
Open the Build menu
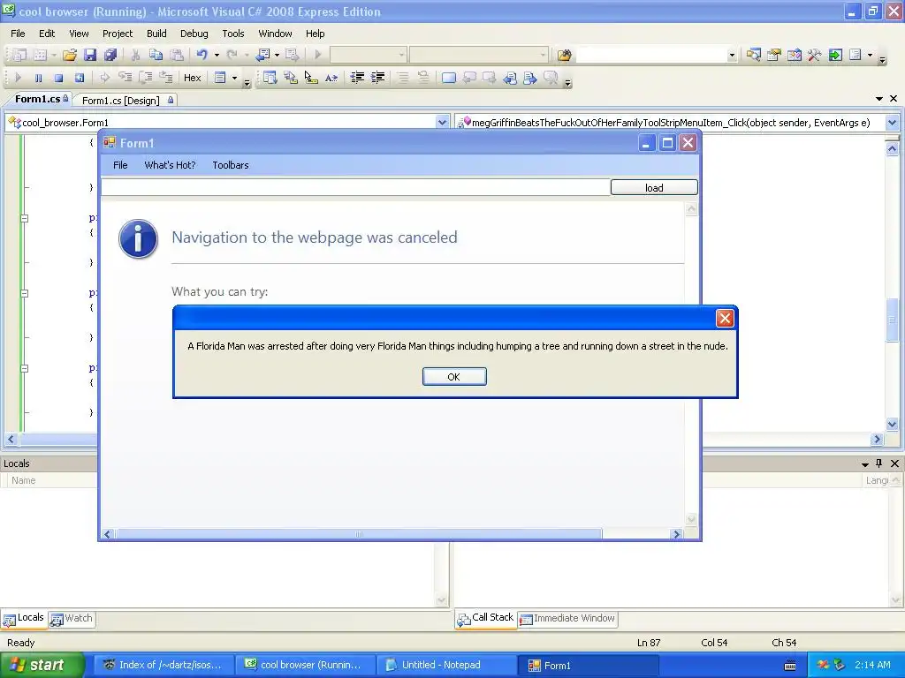156,34
